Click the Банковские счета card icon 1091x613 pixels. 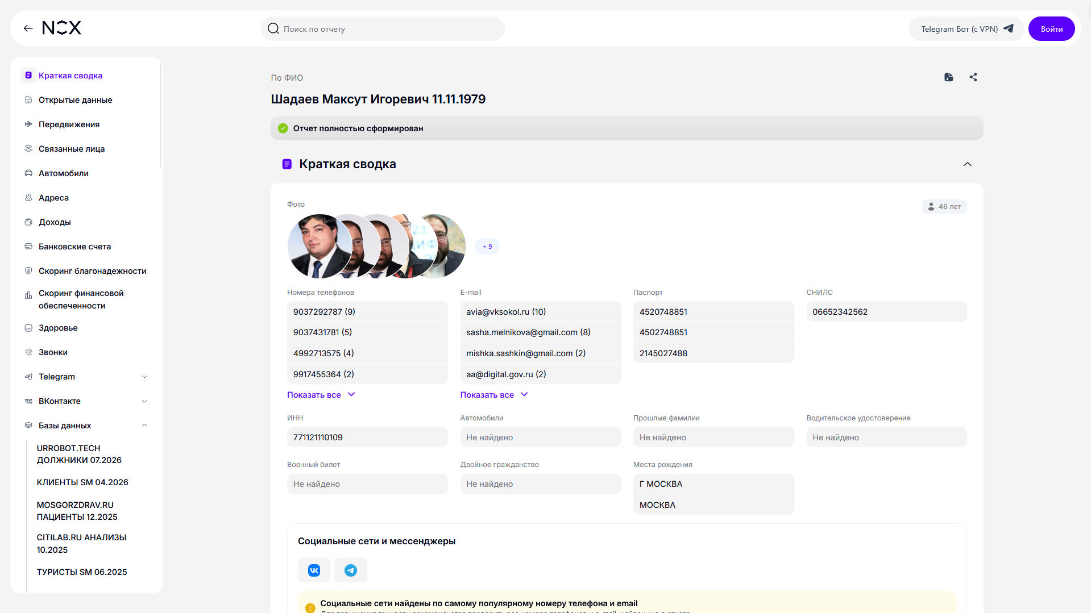tap(28, 246)
